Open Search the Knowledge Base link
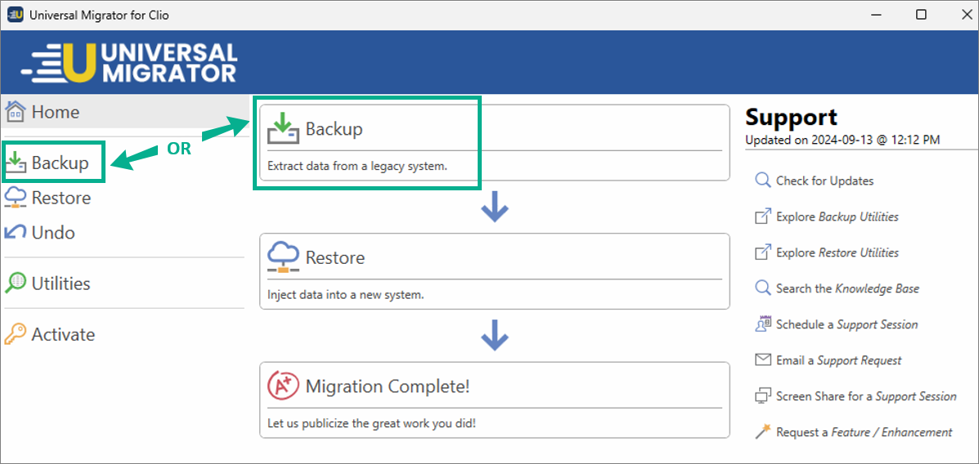979x464 pixels. coord(847,288)
